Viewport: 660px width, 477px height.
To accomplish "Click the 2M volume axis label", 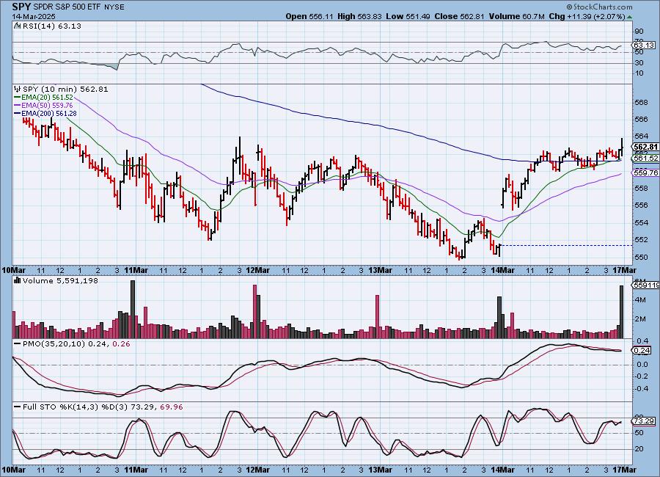I will (x=641, y=318).
